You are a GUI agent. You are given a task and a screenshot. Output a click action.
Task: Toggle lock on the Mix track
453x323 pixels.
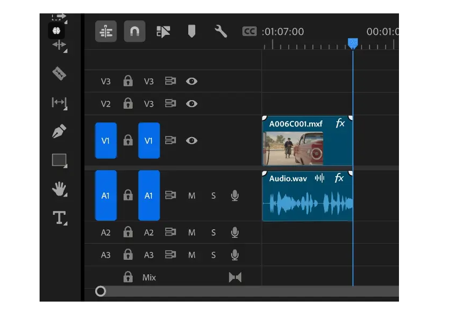coord(128,277)
